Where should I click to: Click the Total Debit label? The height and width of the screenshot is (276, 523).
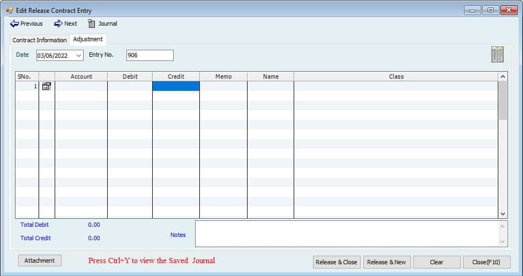click(34, 225)
